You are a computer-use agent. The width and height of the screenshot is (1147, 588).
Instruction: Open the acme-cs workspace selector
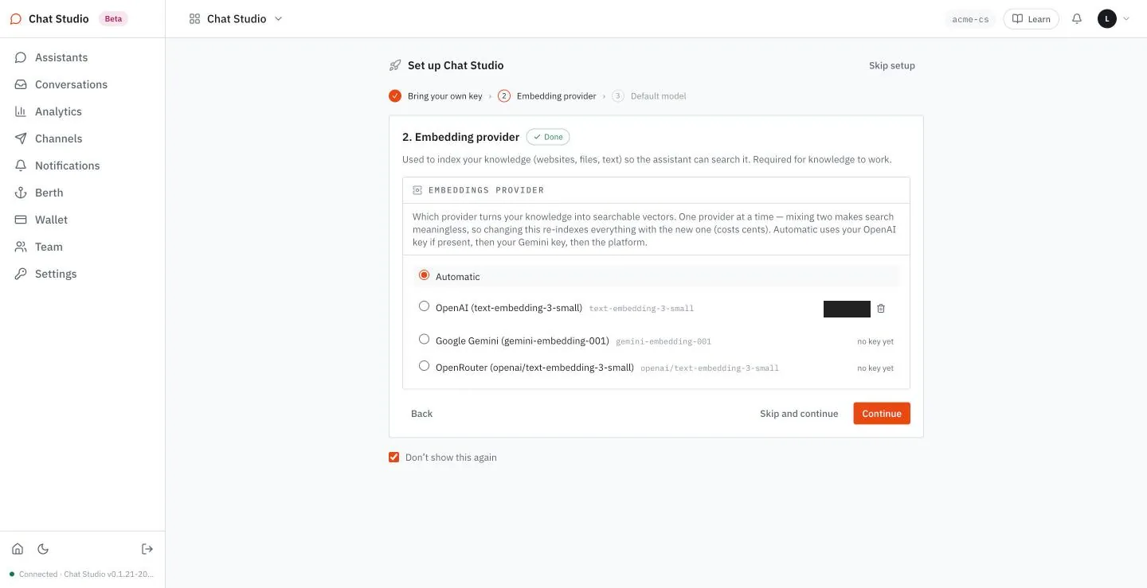coord(970,19)
